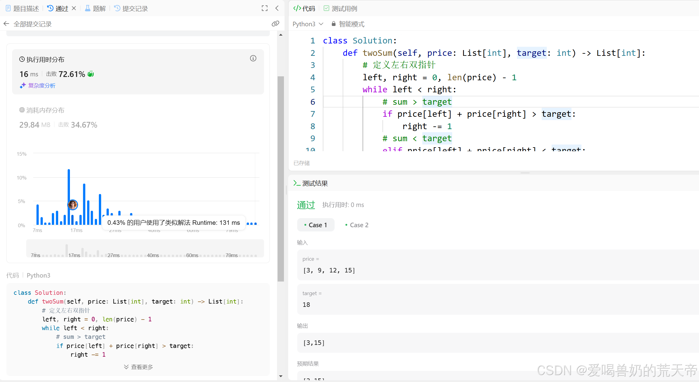This screenshot has height=382, width=699.
Task: Open the Python3 language dropdown
Action: [x=308, y=24]
